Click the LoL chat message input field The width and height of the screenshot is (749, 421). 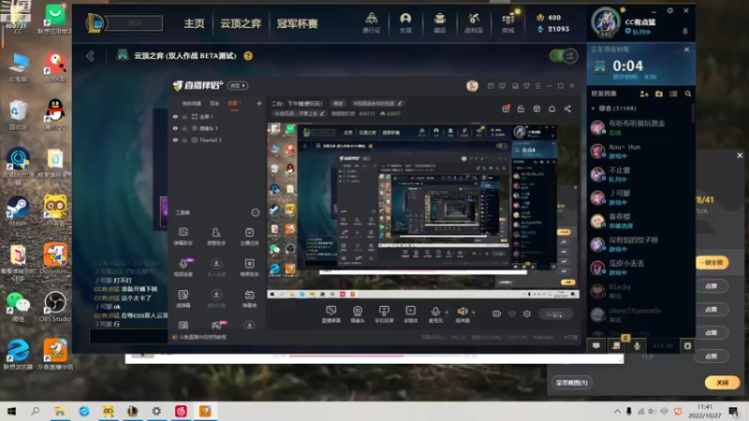129,337
